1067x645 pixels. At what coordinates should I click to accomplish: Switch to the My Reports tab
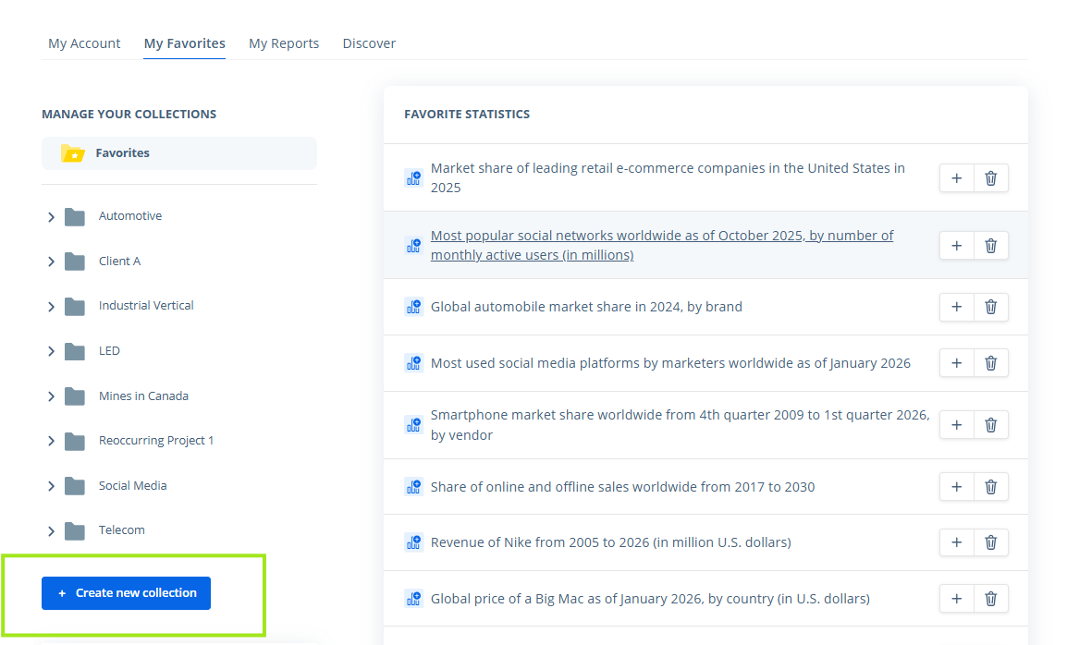(x=284, y=43)
